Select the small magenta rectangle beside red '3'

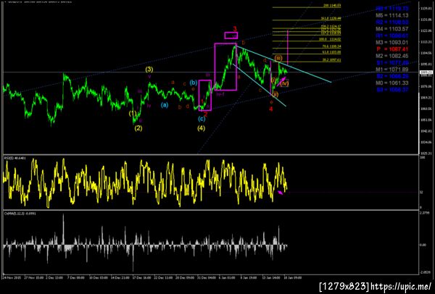point(231,35)
